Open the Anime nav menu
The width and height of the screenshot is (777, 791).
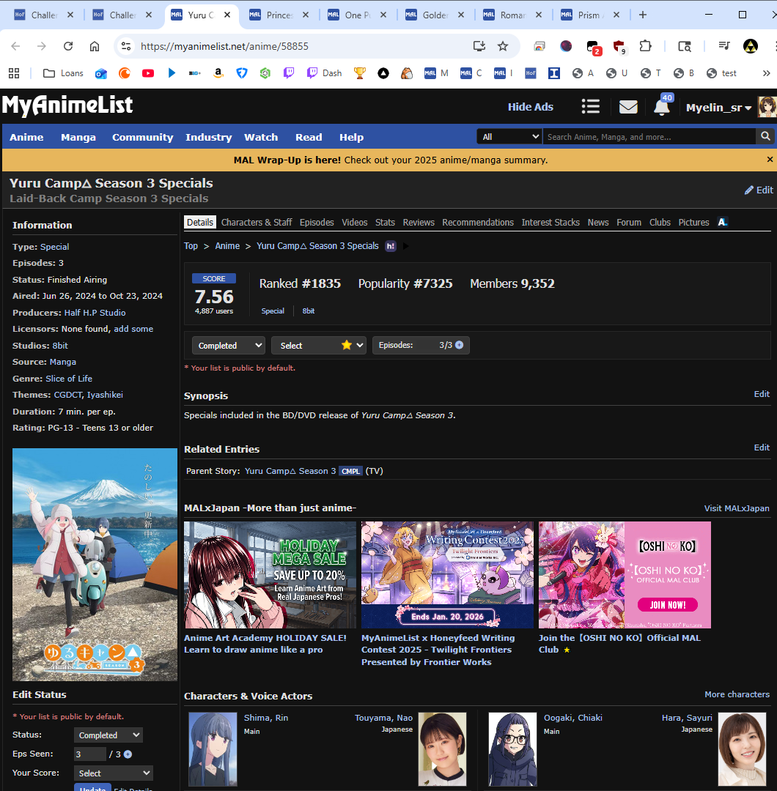[26, 137]
